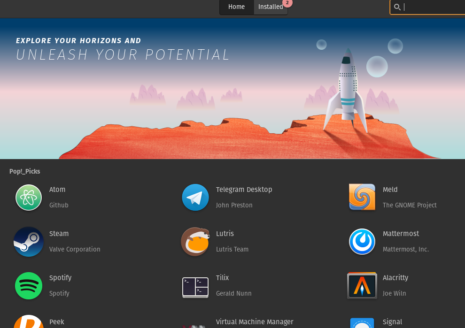Screen dimensions: 465x328
Task: Click 'The GNOME Project' label
Action: tap(410, 205)
